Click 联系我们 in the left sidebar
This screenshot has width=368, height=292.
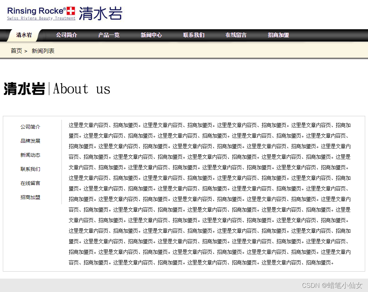coord(30,169)
